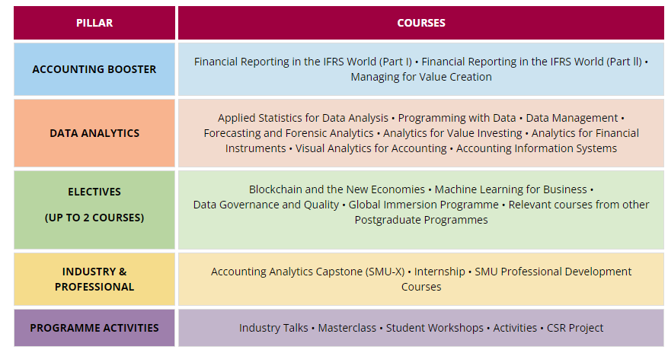Screen dimensions: 668x356
Task: Click the PILLAR column header
Action: point(94,23)
